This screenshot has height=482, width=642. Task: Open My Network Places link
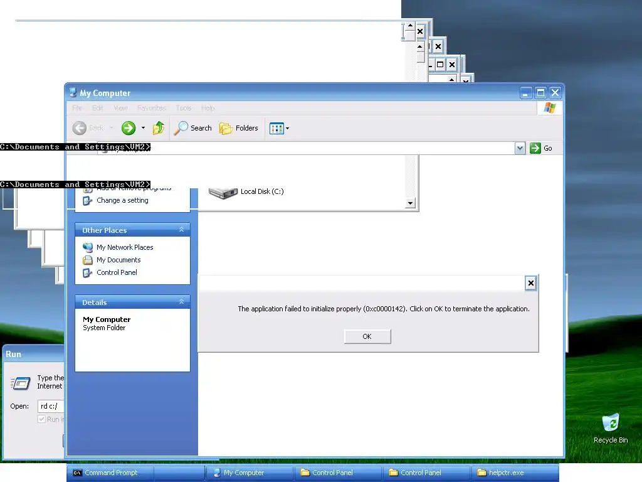point(125,247)
